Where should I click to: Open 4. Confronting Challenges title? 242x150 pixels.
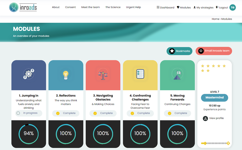140,97
